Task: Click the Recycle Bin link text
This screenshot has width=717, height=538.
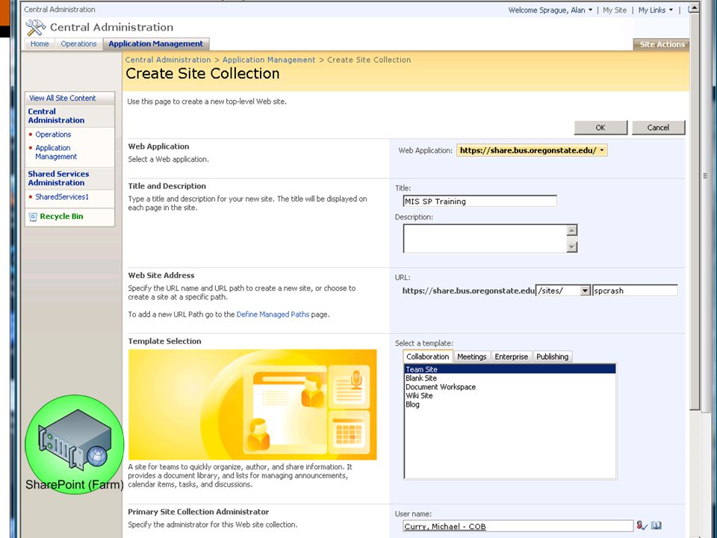Action: [61, 217]
